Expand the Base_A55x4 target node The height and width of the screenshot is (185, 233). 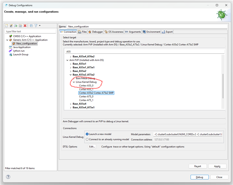(70, 104)
